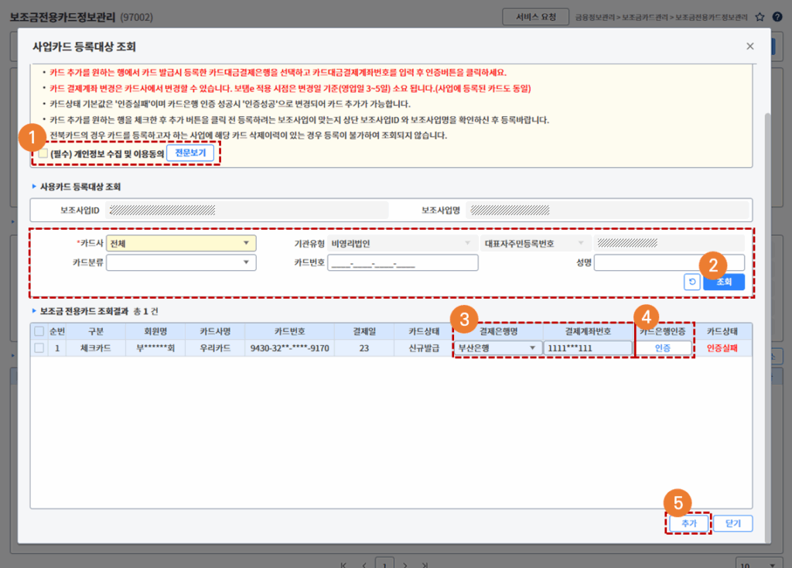Click the 결제계좌번호 field 1111***111

point(588,347)
